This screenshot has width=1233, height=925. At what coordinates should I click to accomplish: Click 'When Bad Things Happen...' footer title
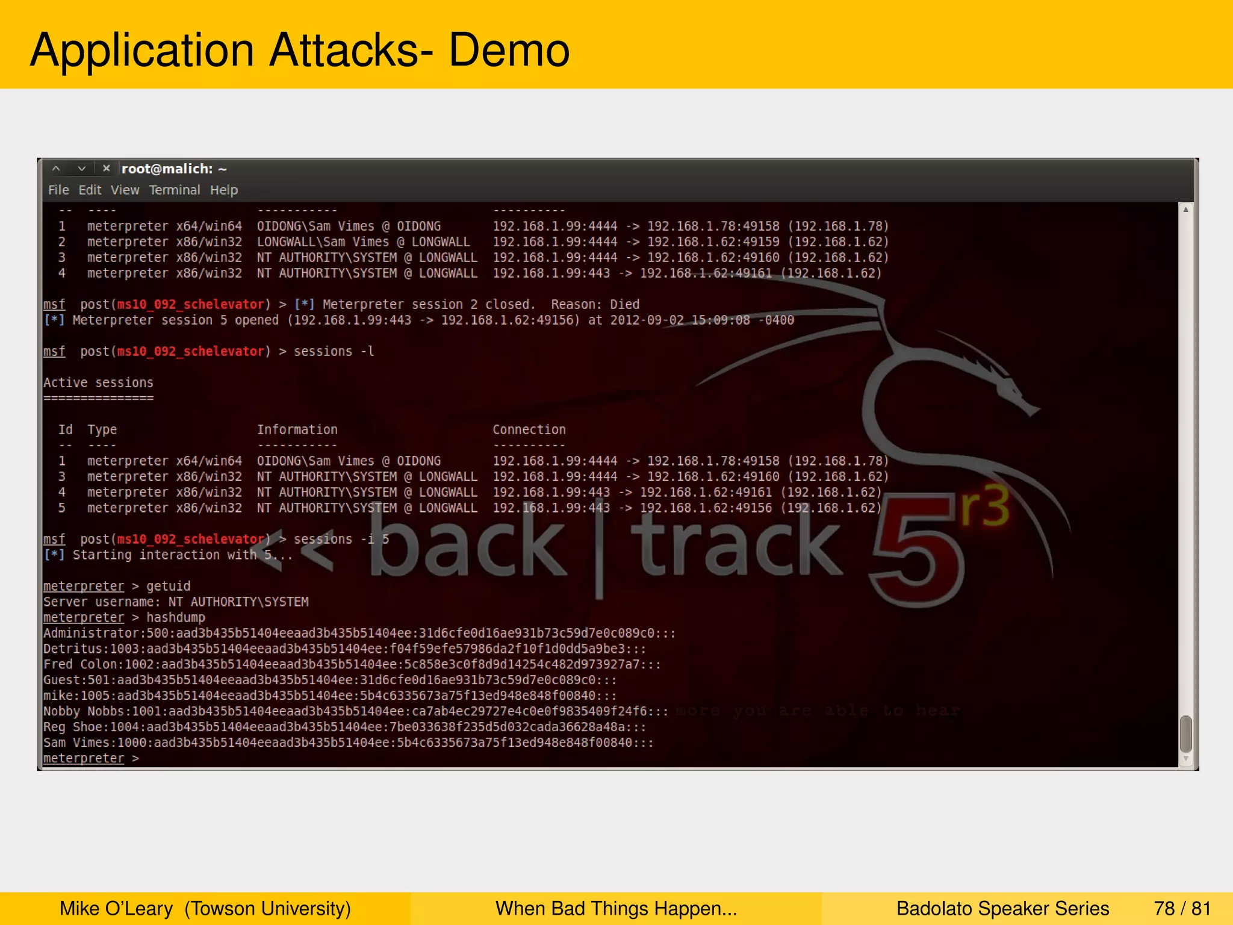tap(616, 909)
